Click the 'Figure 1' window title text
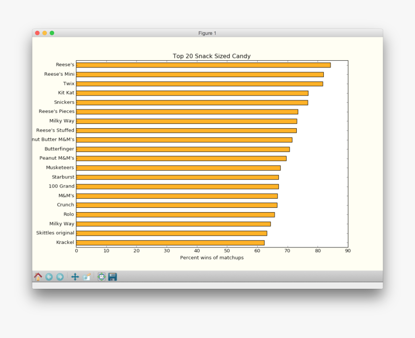Viewport: 415px width, 338px height. (x=207, y=33)
